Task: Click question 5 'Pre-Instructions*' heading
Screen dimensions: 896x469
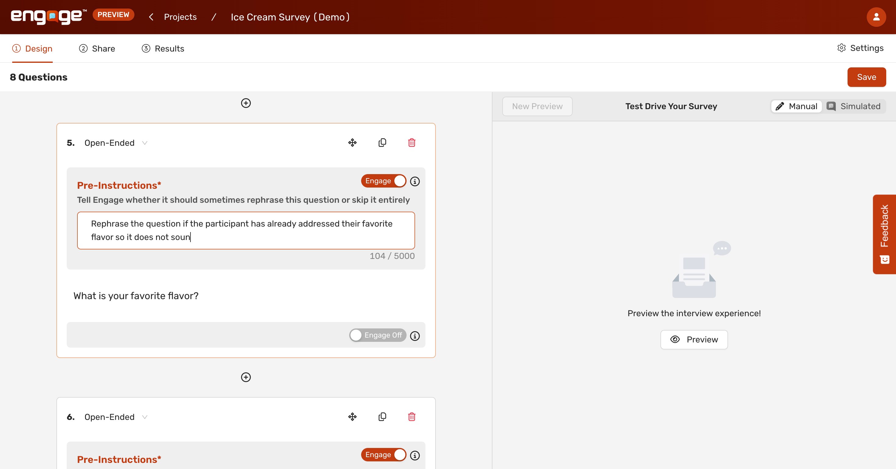Action: click(119, 185)
